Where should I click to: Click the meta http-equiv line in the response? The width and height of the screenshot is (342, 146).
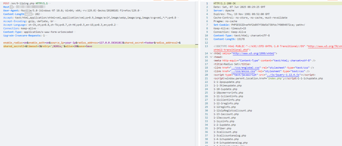click(x=265, y=60)
